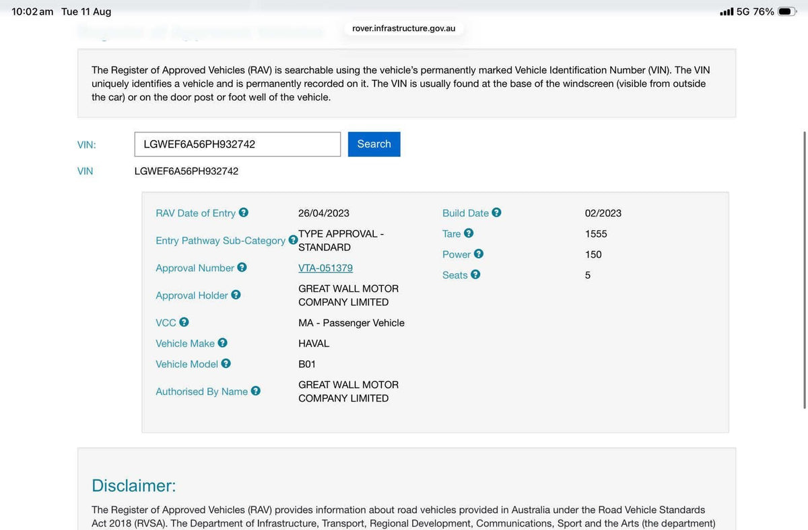The image size is (808, 530).
Task: Tap the battery icon in status bar
Action: pyautogui.click(x=787, y=11)
